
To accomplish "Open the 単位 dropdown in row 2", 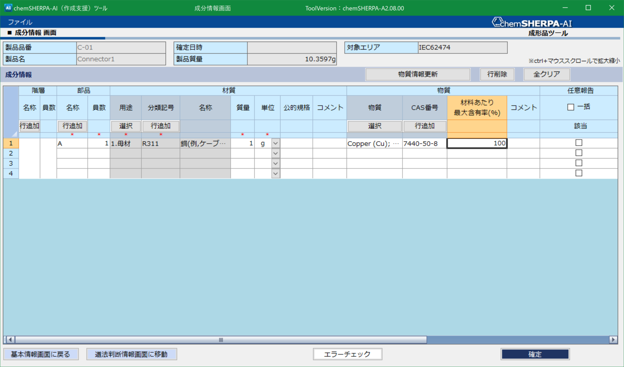I will tap(275, 153).
